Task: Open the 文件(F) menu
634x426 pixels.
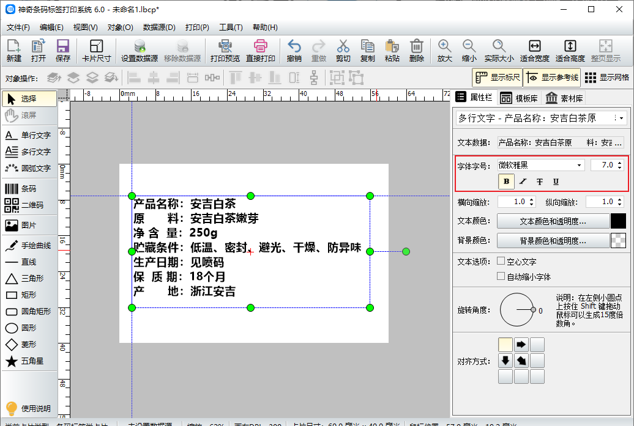Action: [x=18, y=28]
